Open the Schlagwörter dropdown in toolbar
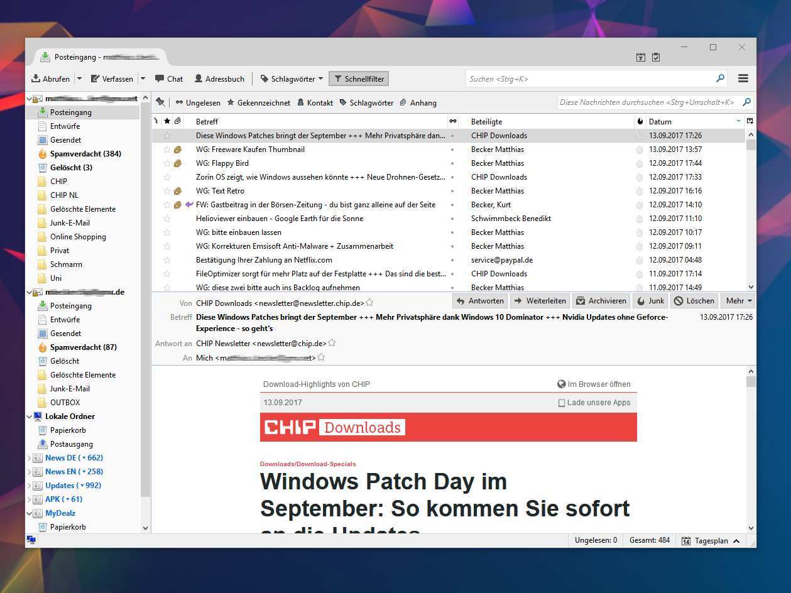 292,79
